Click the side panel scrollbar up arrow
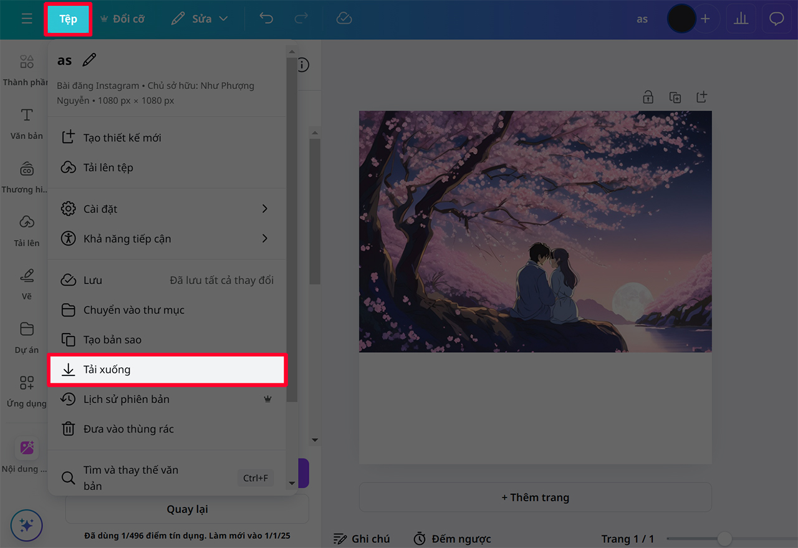The width and height of the screenshot is (798, 548). 315,133
